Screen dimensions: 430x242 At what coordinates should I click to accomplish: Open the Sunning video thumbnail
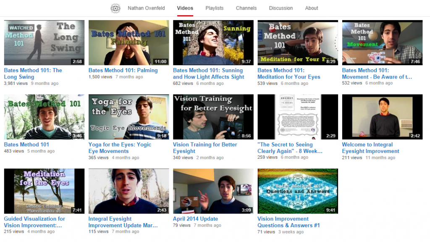click(213, 42)
